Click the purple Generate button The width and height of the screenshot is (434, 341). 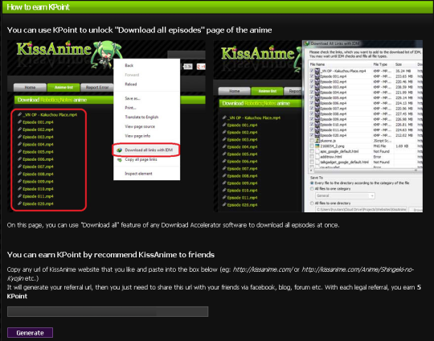pos(30,333)
